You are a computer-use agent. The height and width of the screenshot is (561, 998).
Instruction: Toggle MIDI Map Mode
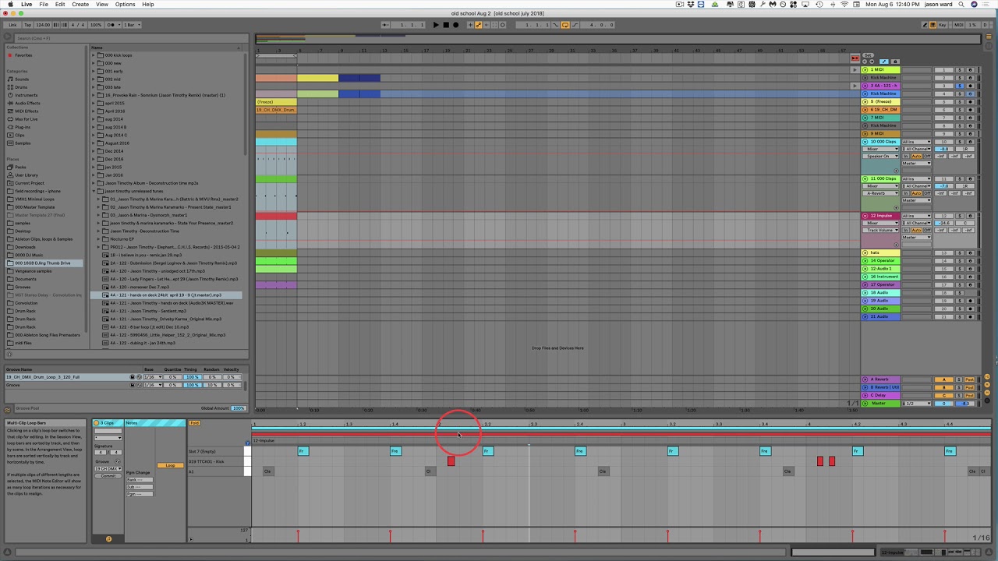click(959, 25)
